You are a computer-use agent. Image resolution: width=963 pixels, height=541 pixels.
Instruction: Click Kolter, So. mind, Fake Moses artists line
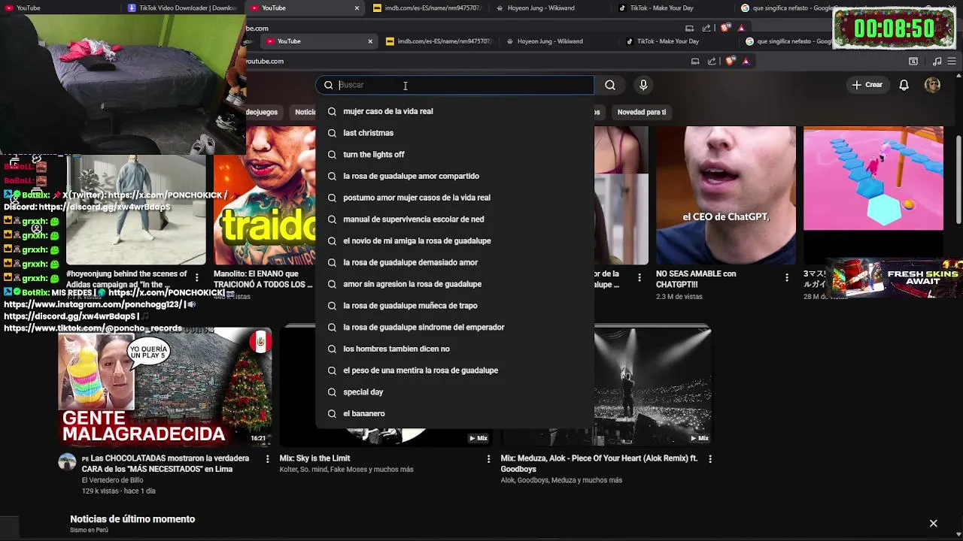pyautogui.click(x=346, y=470)
